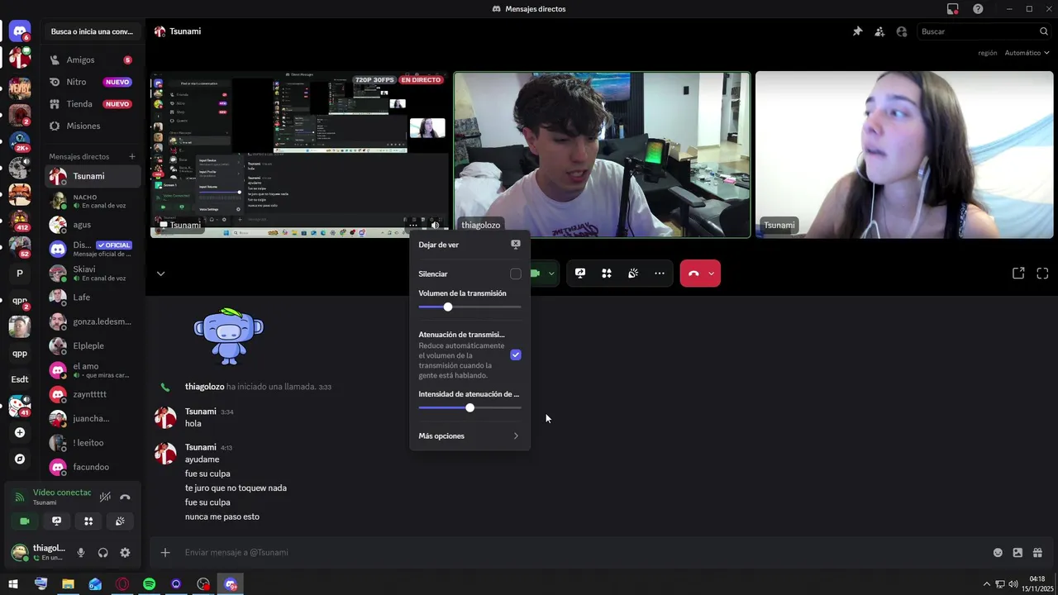Open camera options dropdown arrow

tap(551, 274)
